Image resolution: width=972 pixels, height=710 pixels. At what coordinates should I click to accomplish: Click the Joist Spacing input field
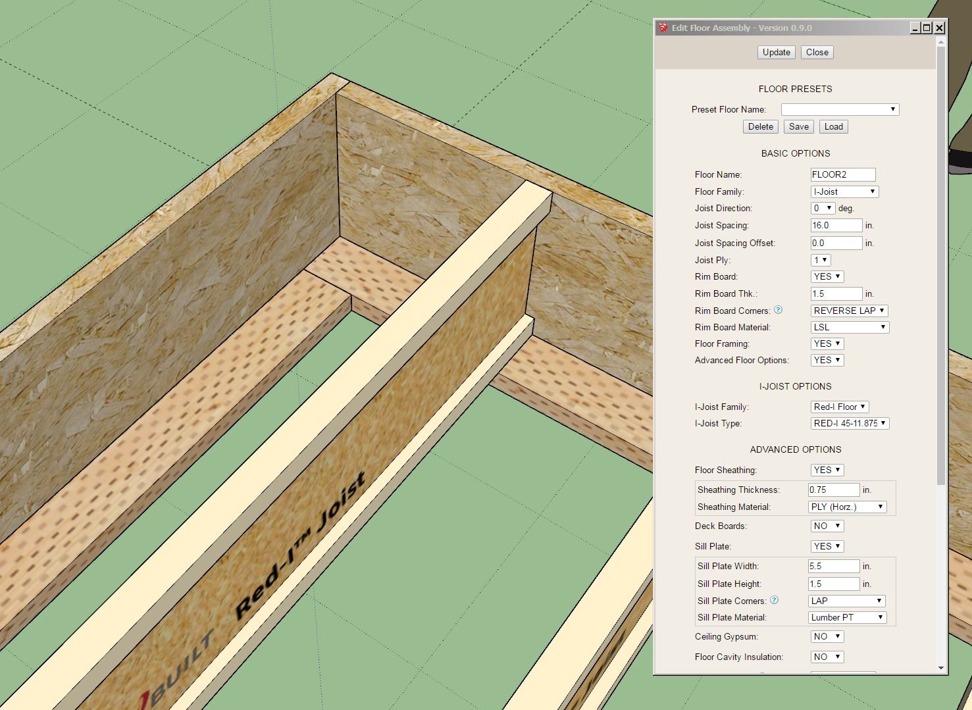[836, 225]
